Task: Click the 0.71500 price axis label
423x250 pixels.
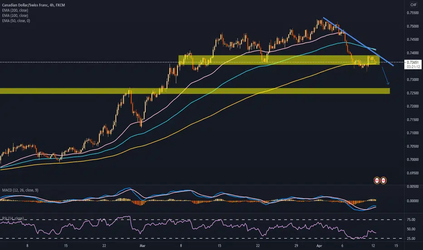Action: (413, 120)
